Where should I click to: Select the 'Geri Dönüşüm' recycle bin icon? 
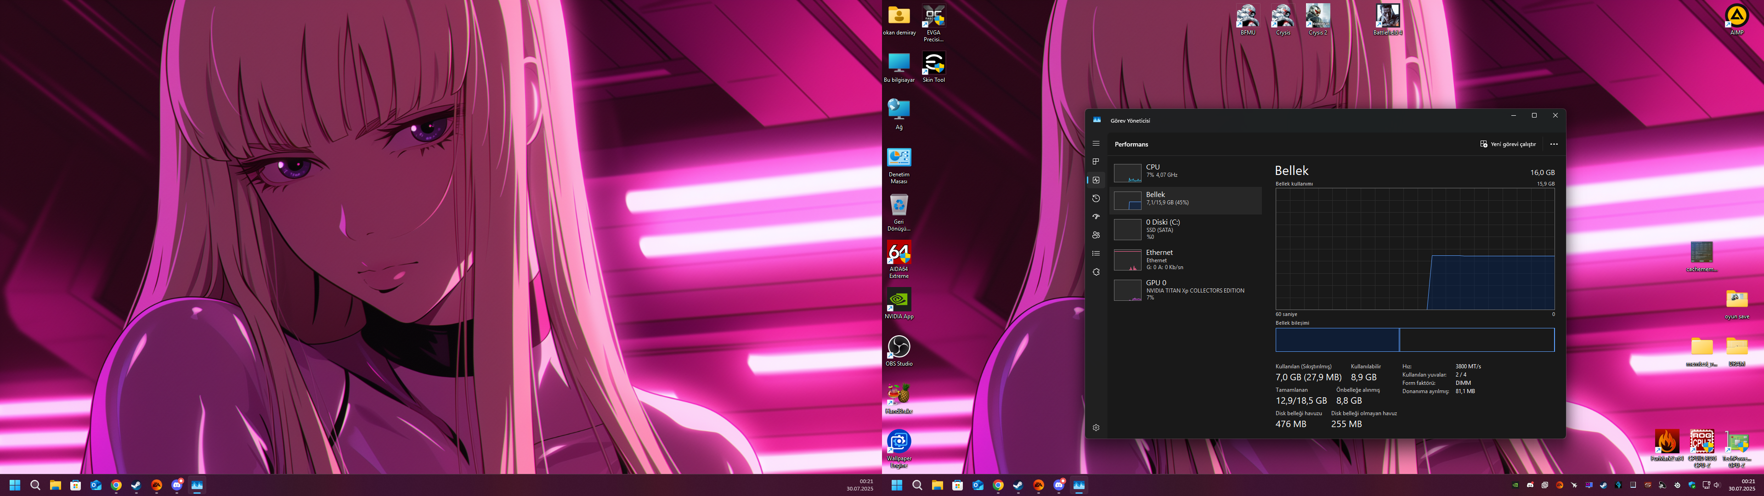coord(899,213)
